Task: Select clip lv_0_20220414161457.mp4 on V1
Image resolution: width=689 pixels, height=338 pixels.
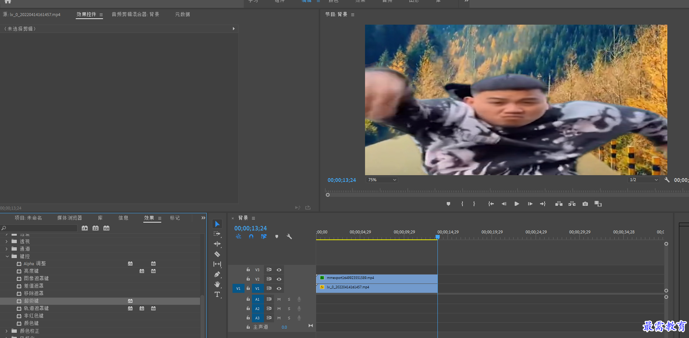Action: tap(377, 288)
